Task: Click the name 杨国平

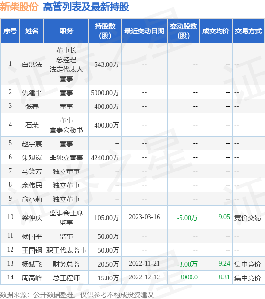Action: pyautogui.click(x=32, y=236)
